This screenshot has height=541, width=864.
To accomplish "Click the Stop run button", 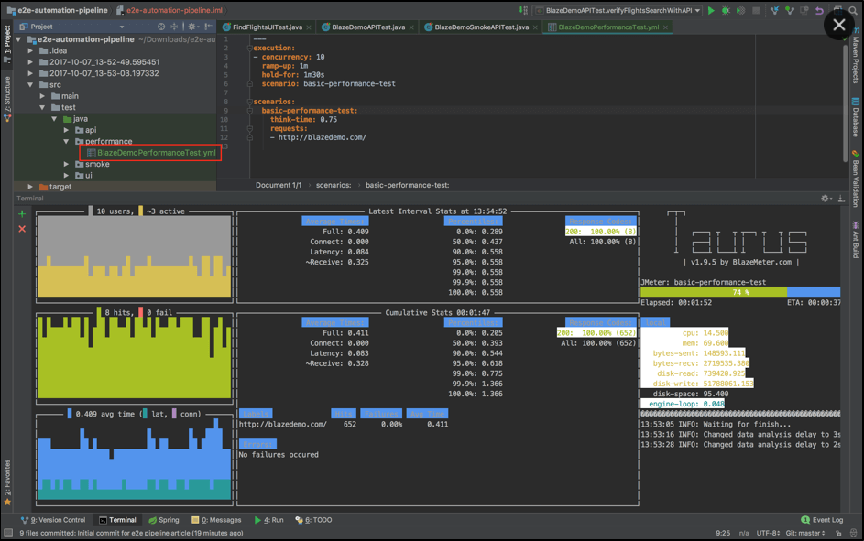I will [x=756, y=11].
